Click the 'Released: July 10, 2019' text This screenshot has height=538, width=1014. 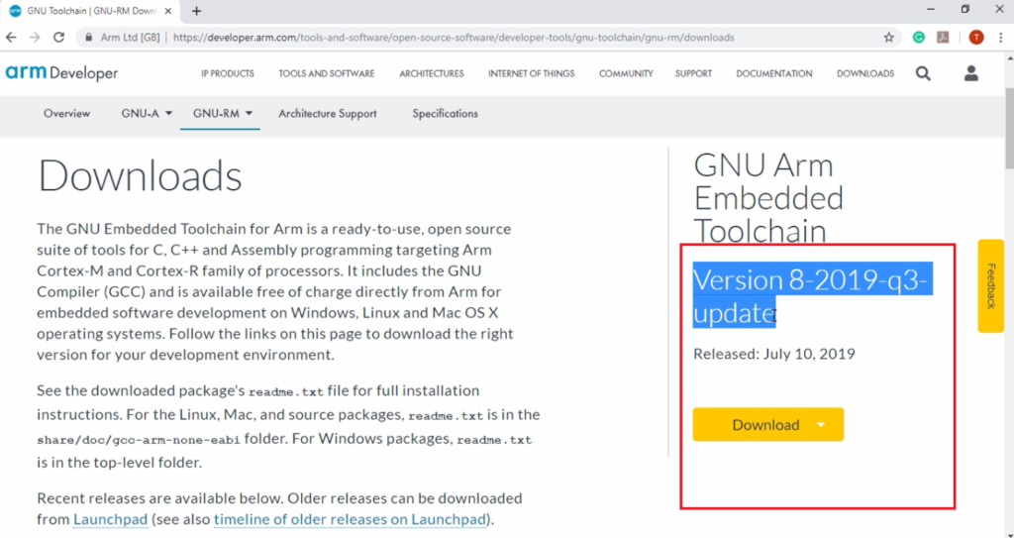pyautogui.click(x=774, y=354)
